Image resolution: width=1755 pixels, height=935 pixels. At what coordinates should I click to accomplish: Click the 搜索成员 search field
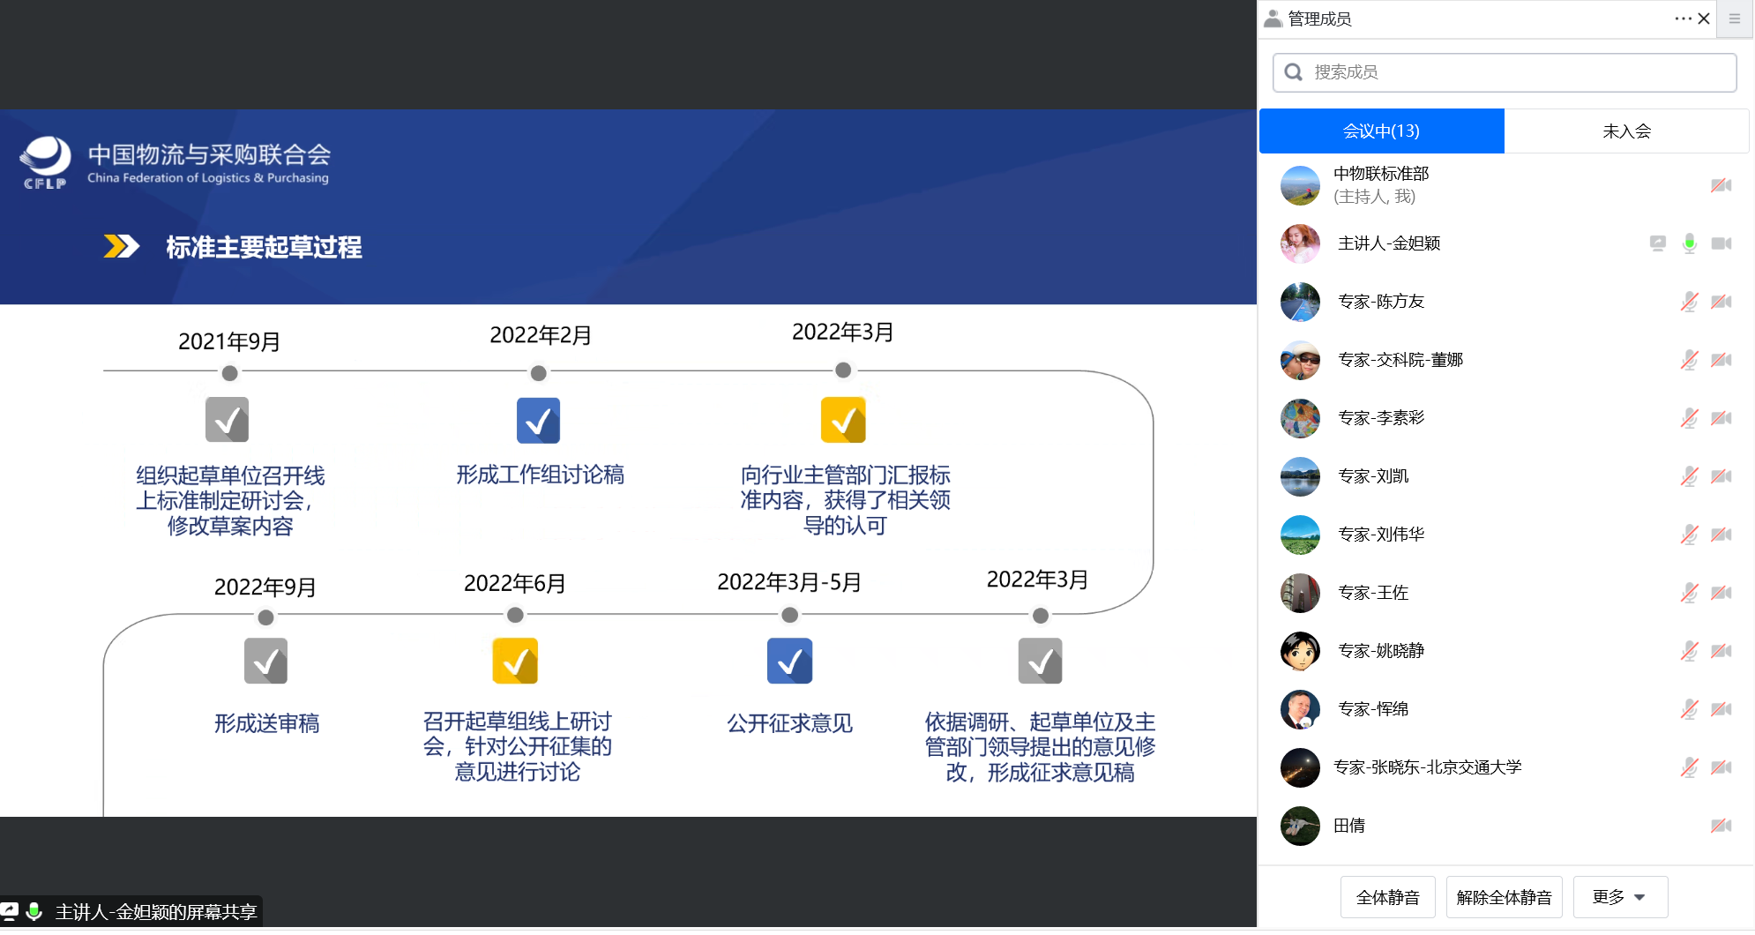coord(1505,72)
